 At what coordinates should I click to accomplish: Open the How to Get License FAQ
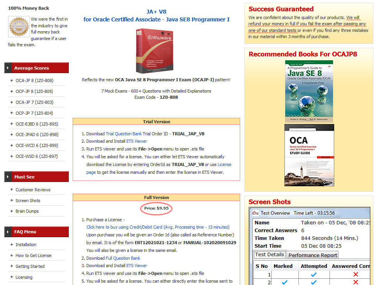(33, 255)
